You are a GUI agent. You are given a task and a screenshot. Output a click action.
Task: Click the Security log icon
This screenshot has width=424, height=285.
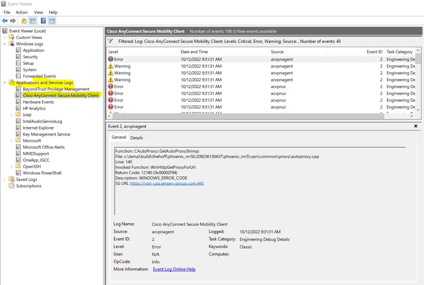click(18, 57)
